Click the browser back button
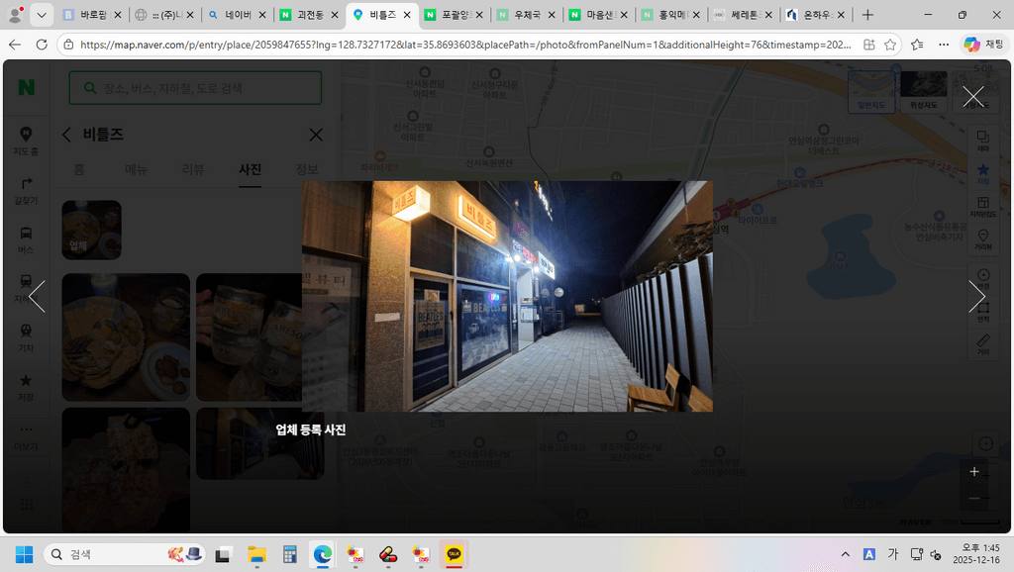Screen dimensions: 1014x572 [x=15, y=45]
